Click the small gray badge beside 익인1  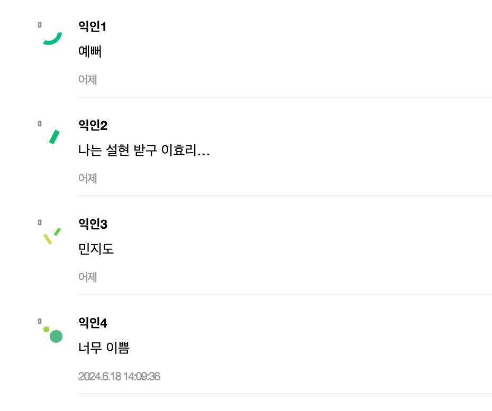[40, 24]
